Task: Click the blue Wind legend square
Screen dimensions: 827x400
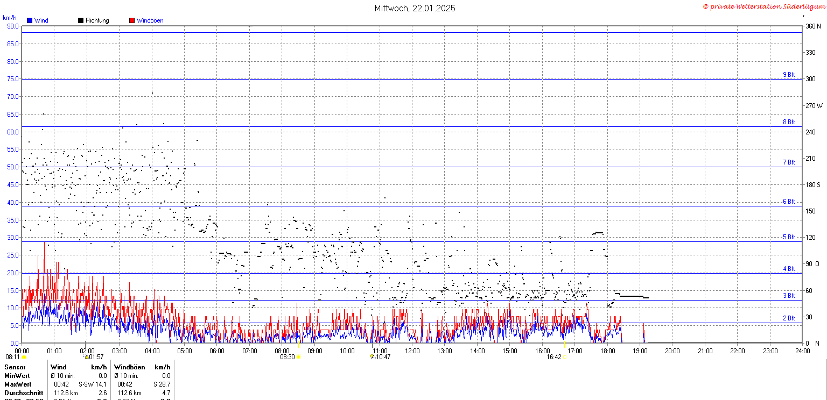Action: [30, 20]
